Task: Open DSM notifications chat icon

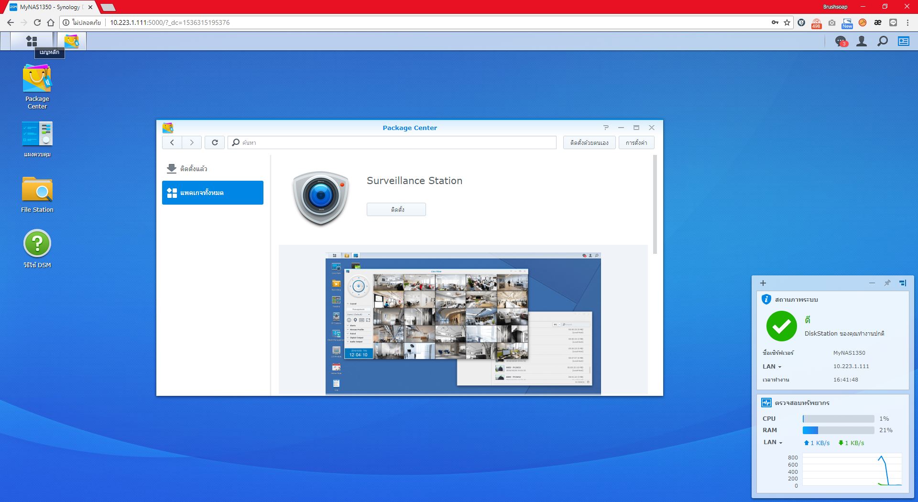Action: pyautogui.click(x=841, y=42)
